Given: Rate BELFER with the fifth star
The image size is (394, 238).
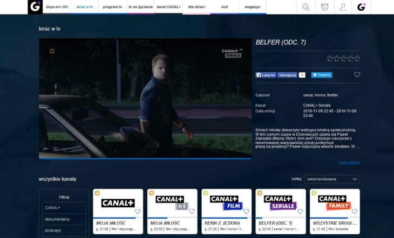Looking at the screenshot, I should (x=357, y=59).
